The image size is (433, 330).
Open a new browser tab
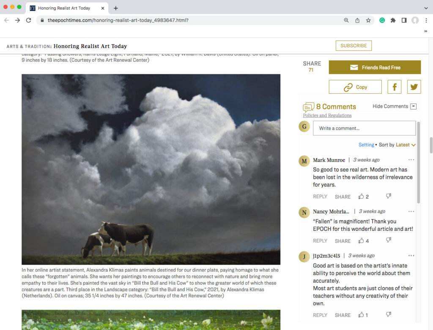tap(116, 8)
